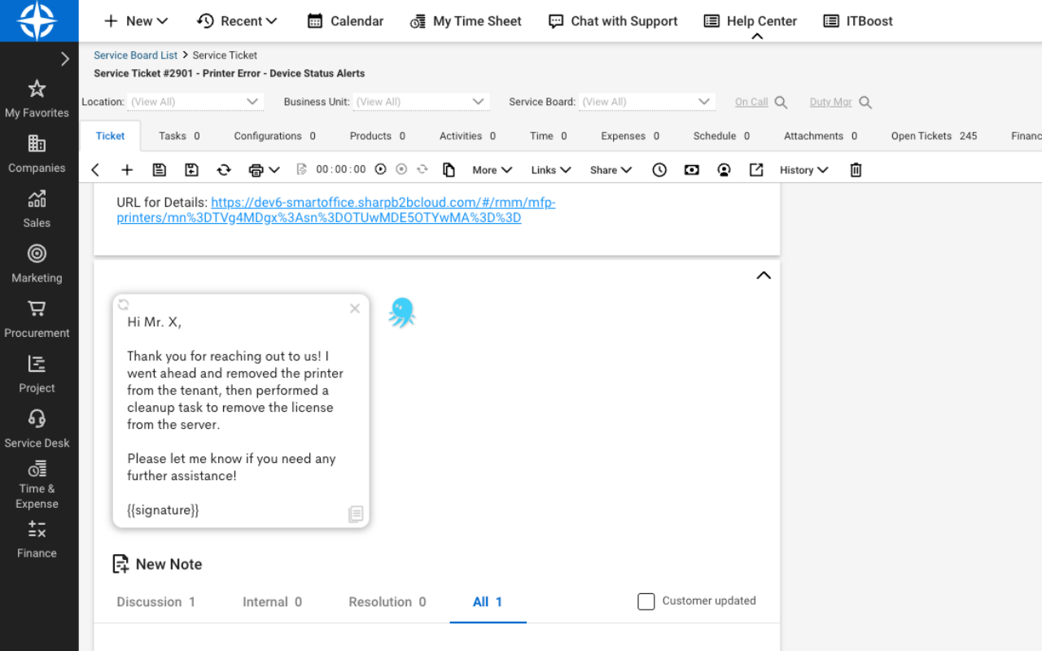Open ITBoost
The image size is (1042, 651).
(x=858, y=21)
